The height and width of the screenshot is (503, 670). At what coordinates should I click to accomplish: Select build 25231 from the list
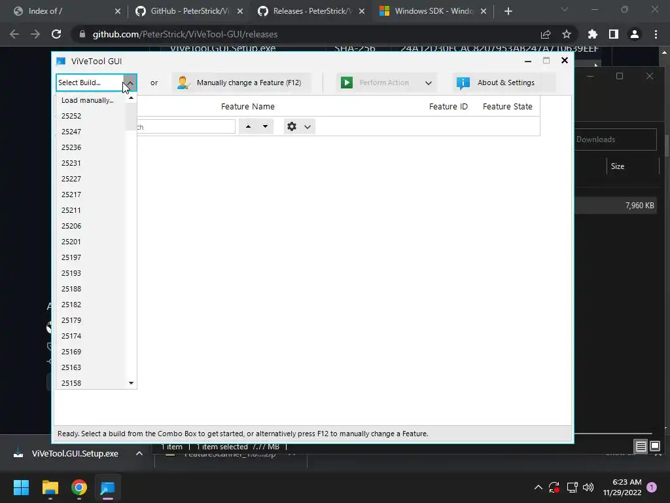[x=90, y=163]
